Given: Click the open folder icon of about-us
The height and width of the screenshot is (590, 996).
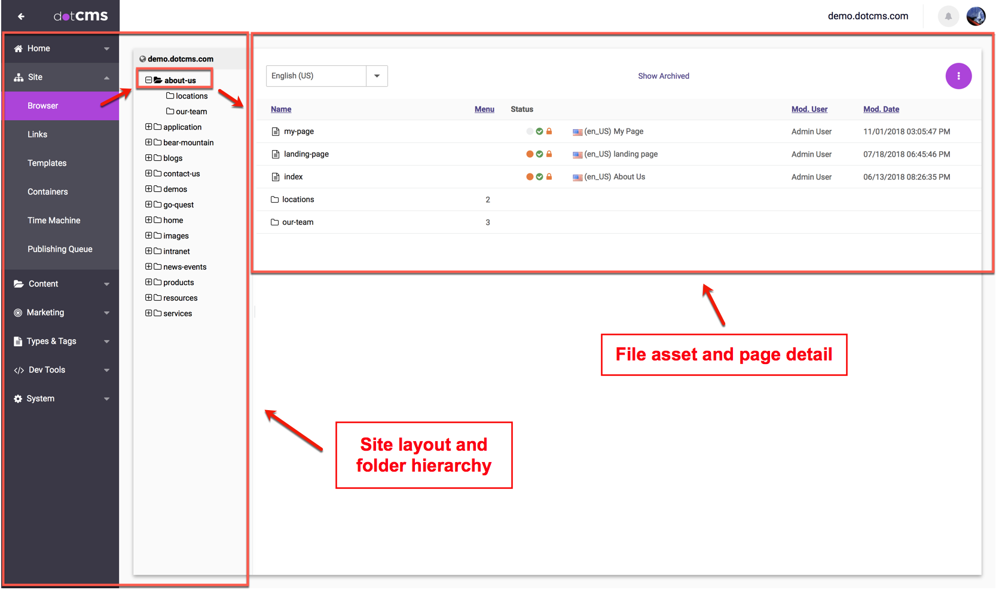Looking at the screenshot, I should click(158, 80).
